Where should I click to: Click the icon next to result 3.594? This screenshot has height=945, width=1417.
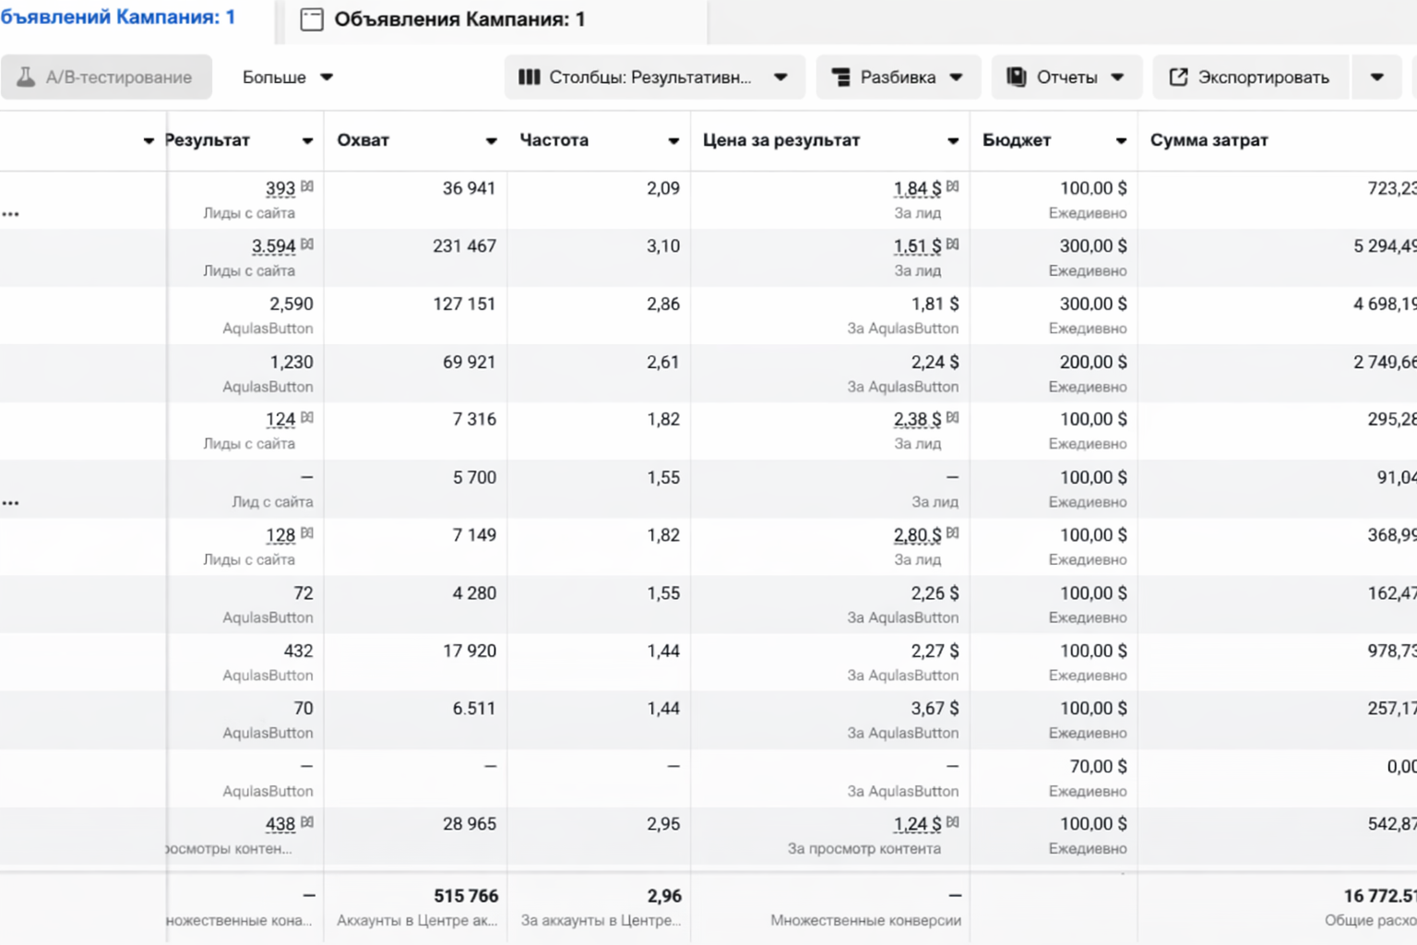[307, 245]
